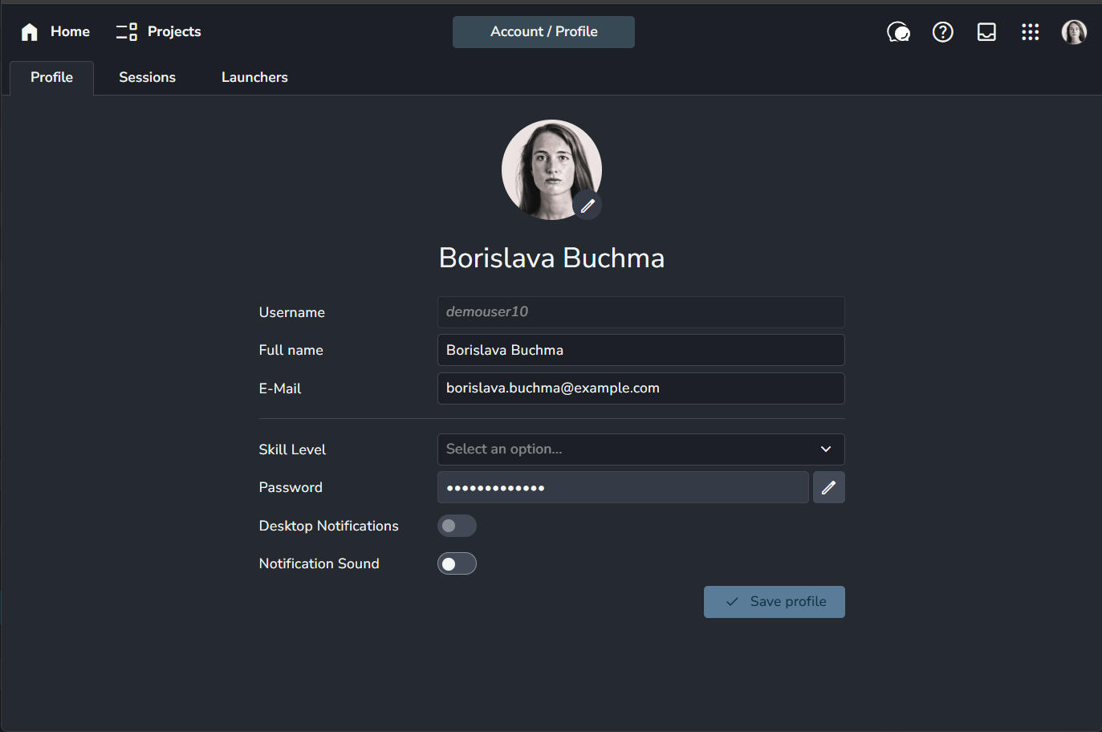The height and width of the screenshot is (732, 1102).
Task: Open the apps grid menu icon
Action: click(1030, 32)
